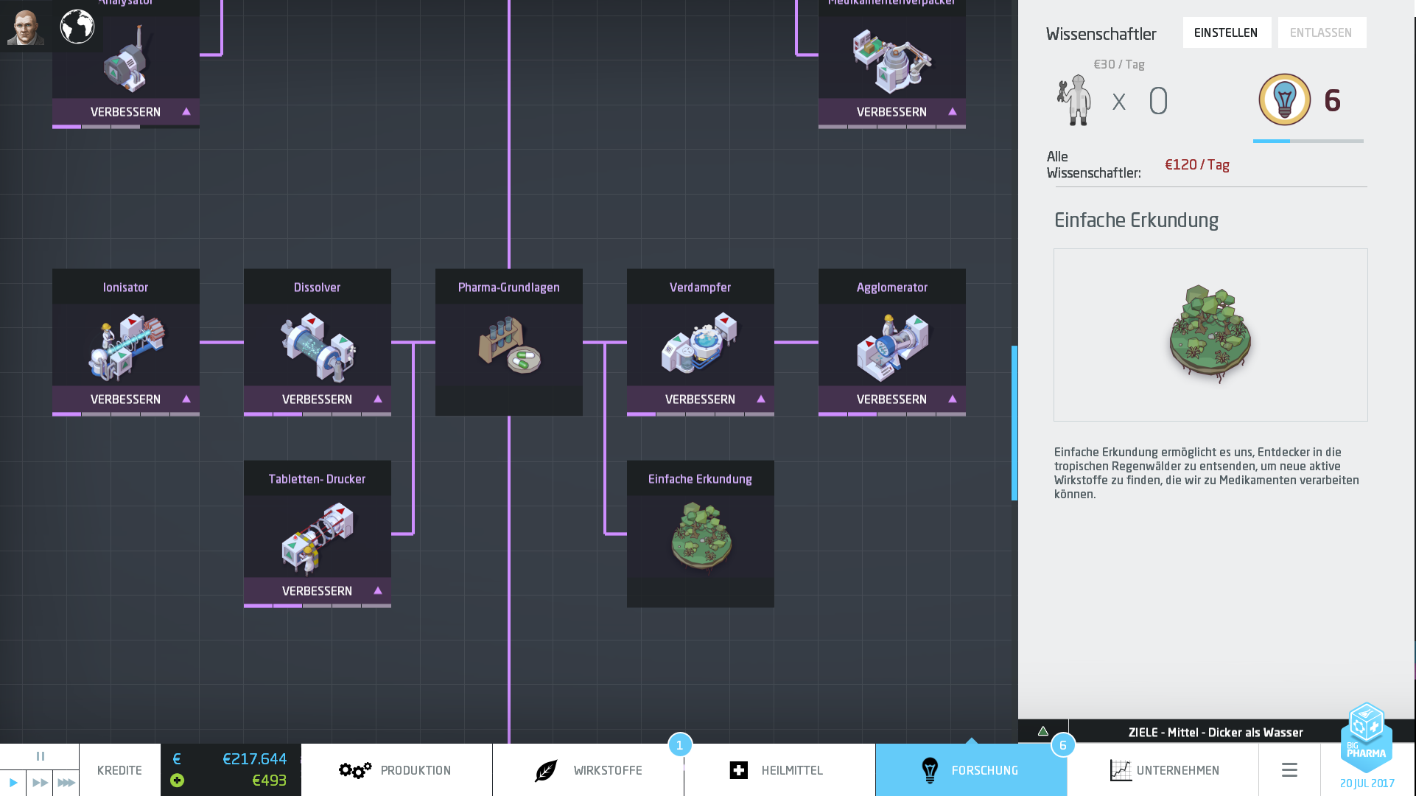The image size is (1416, 796).
Task: Click the Euro balance symbol
Action: pyautogui.click(x=177, y=759)
